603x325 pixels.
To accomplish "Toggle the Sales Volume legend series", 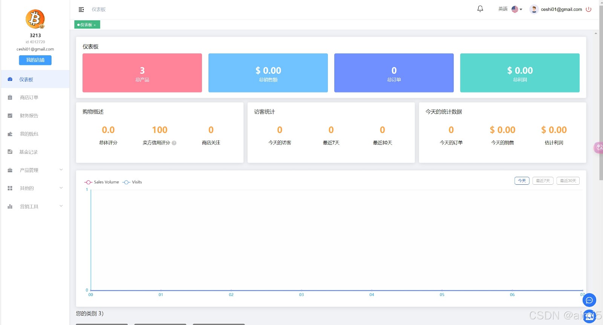I will 102,182.
